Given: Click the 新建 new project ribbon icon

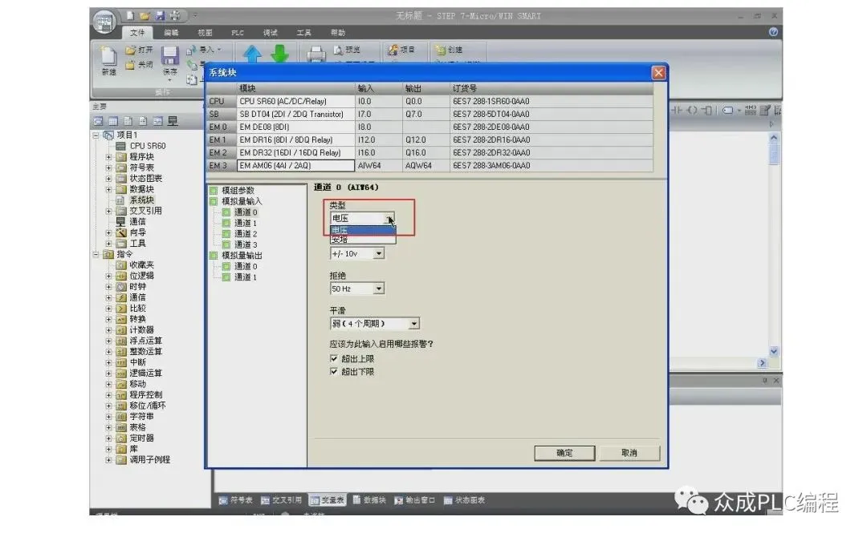Looking at the screenshot, I should tap(108, 61).
